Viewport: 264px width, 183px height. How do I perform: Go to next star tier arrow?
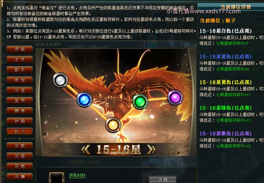point(151,149)
